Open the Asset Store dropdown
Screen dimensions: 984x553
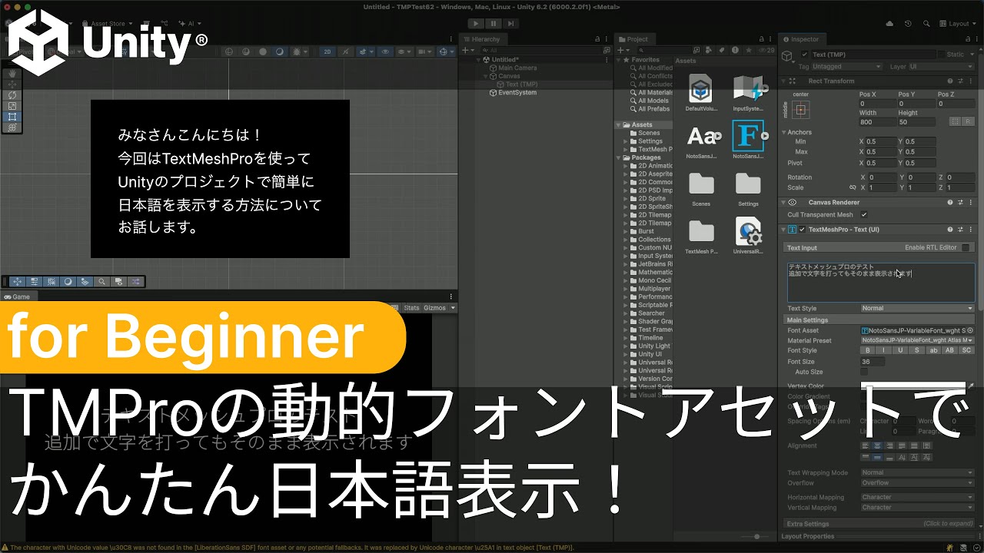click(x=108, y=24)
